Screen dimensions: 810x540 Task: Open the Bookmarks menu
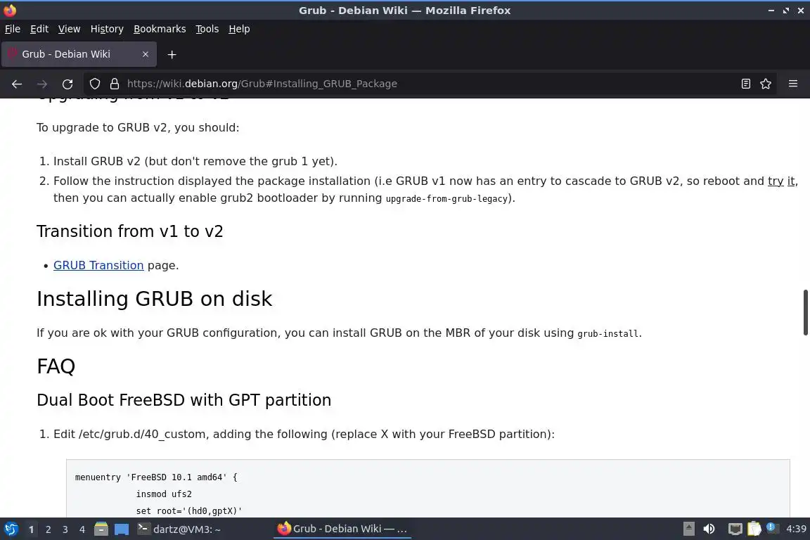[160, 29]
